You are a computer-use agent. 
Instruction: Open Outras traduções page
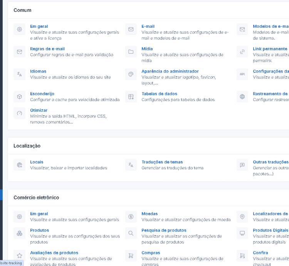click(x=271, y=162)
